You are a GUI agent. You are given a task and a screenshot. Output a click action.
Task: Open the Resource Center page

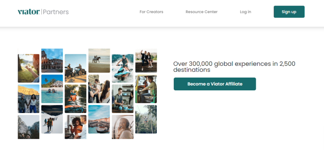coord(201,12)
